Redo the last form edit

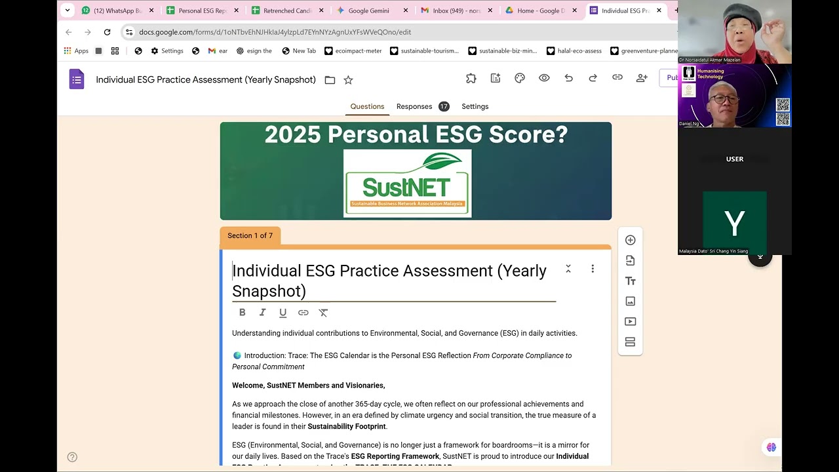(593, 78)
